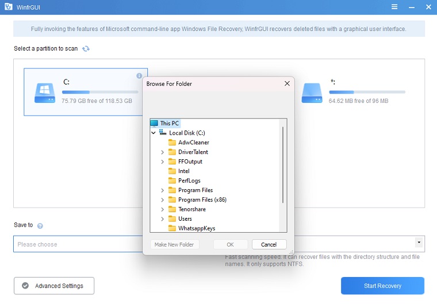The width and height of the screenshot is (437, 307).
Task: Click the Intel folder icon
Action: [172, 171]
